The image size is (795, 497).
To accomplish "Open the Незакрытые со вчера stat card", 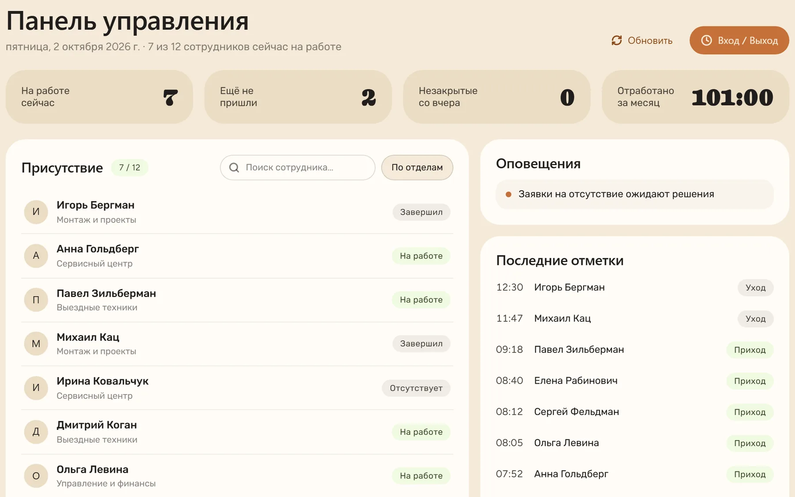I will [497, 97].
